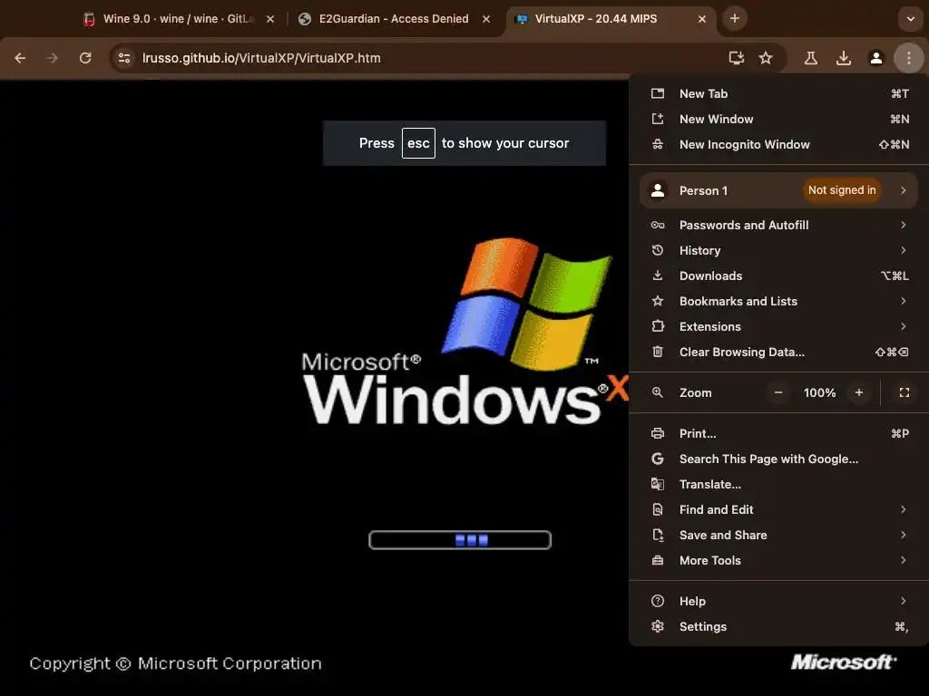The height and width of the screenshot is (696, 929).
Task: Expand the Extensions submenu
Action: (x=779, y=326)
